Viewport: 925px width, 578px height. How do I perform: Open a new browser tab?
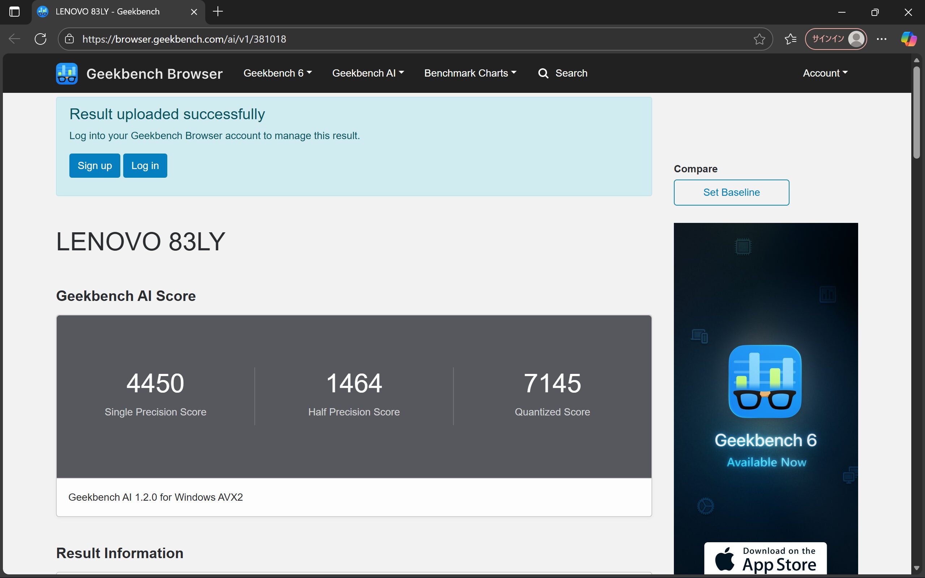[x=218, y=12]
